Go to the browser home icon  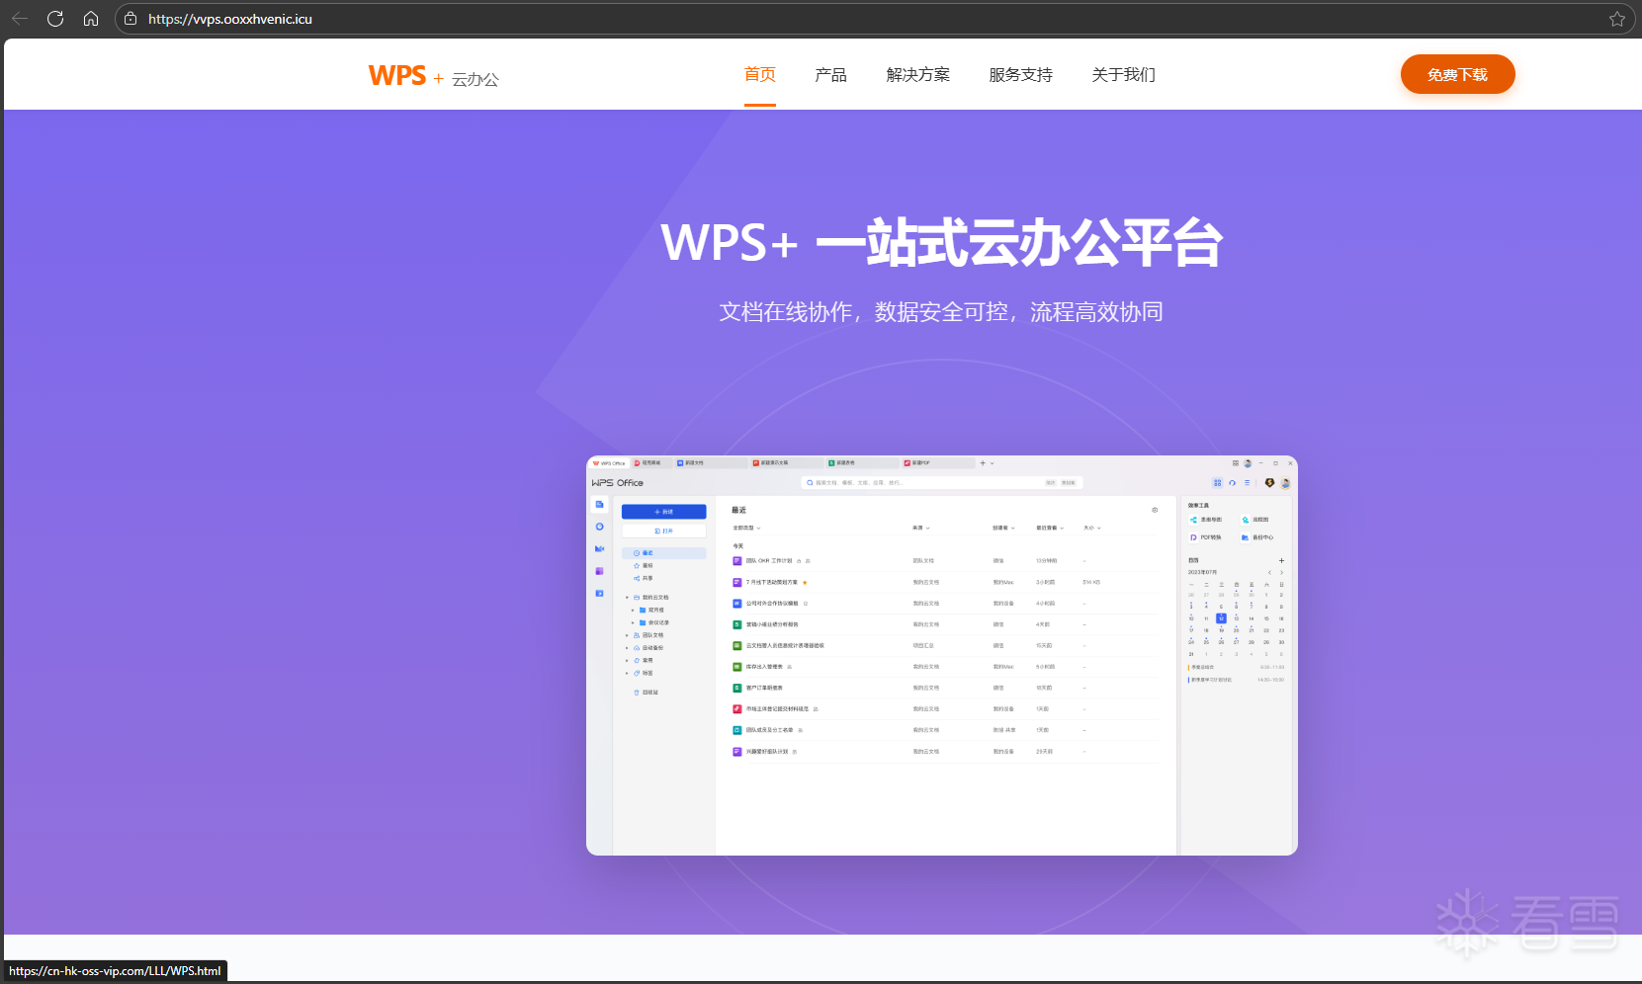click(x=91, y=19)
